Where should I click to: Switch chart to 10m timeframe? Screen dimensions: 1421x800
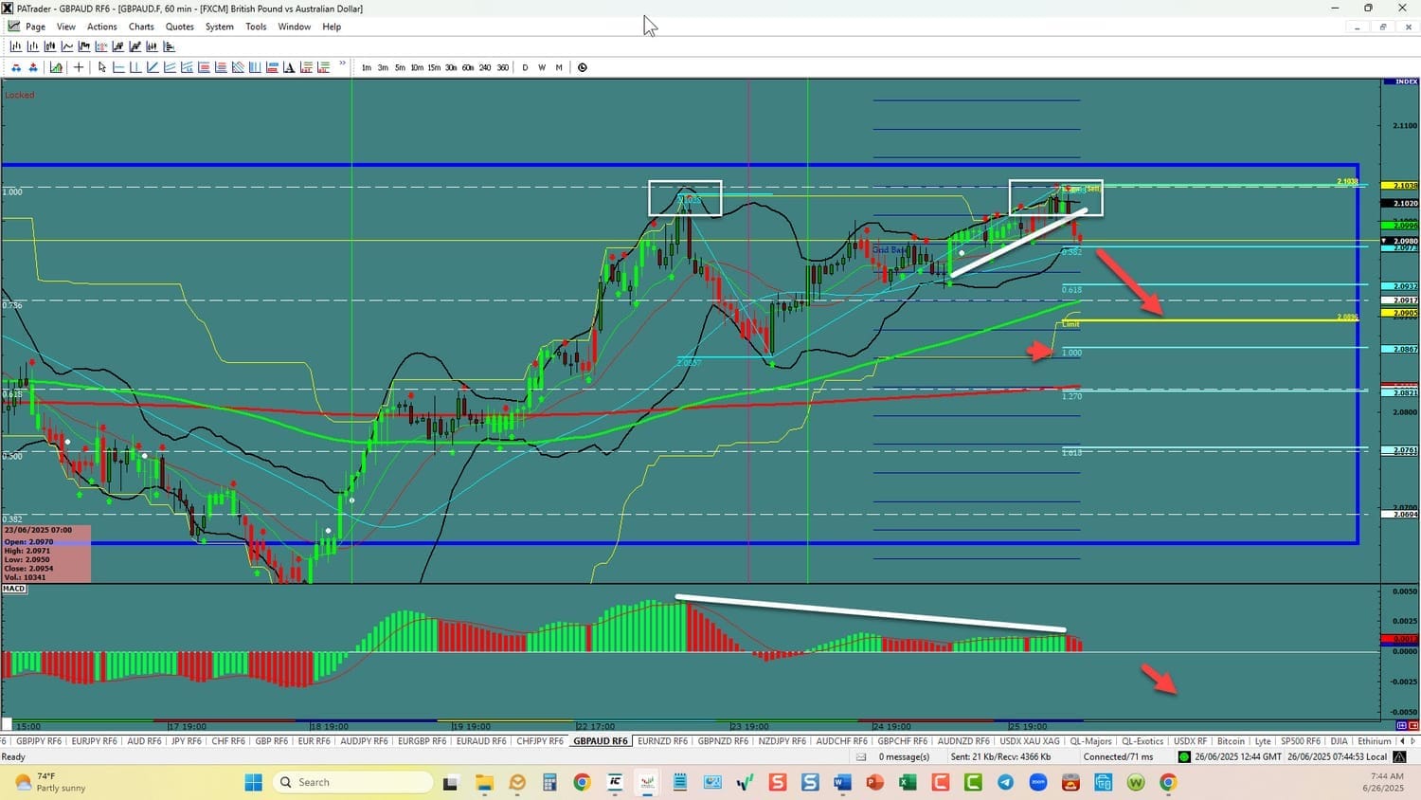click(417, 67)
